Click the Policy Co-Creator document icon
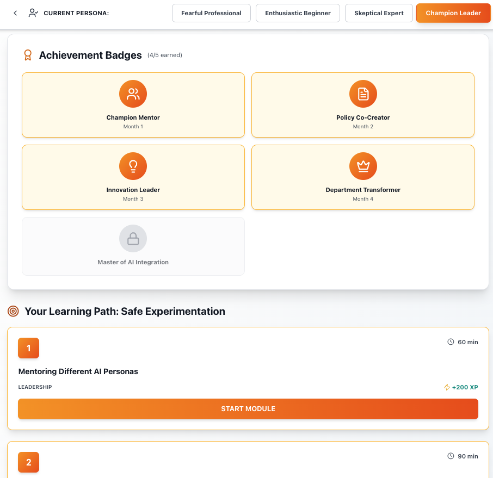493x478 pixels. [x=363, y=94]
